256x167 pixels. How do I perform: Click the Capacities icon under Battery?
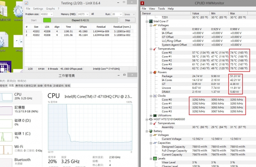(x=155, y=143)
